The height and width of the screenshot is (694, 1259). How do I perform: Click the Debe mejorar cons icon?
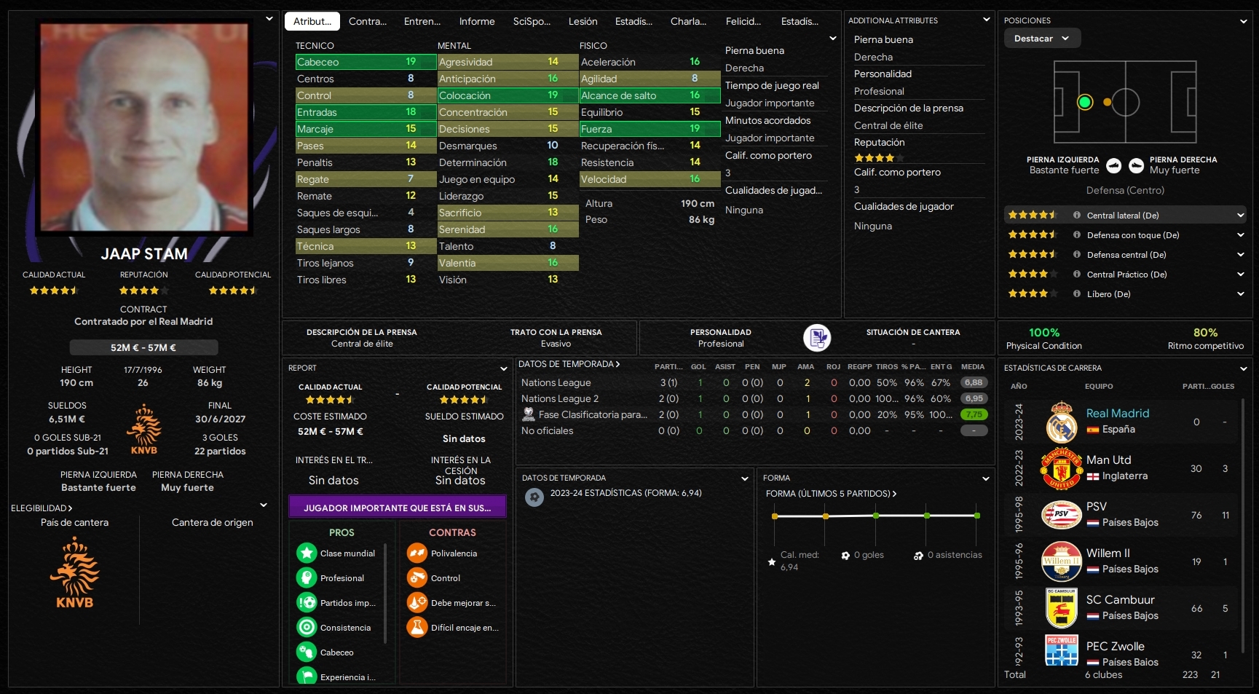[417, 603]
